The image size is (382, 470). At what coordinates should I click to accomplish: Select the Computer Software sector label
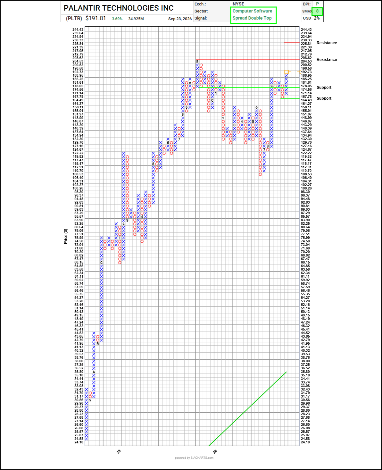[252, 11]
